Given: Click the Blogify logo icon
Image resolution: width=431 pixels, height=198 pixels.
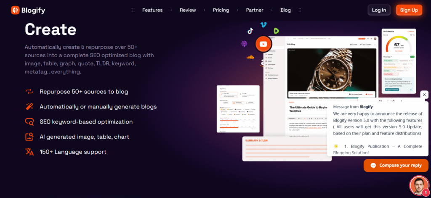Looking at the screenshot, I should tap(16, 10).
